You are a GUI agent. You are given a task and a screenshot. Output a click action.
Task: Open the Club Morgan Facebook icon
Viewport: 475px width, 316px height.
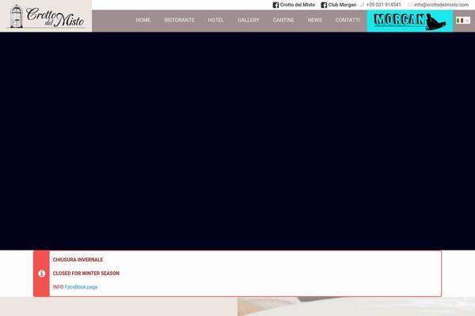click(x=324, y=5)
